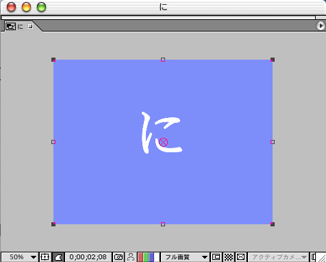This screenshot has height=262, width=326.
Task: Show the alpha channel white swatch
Action: pyautogui.click(x=157, y=257)
